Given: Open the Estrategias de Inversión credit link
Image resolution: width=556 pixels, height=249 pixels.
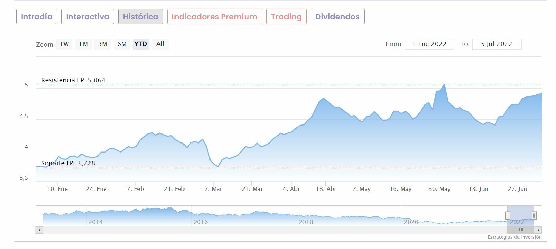Looking at the screenshot, I should click(x=514, y=237).
